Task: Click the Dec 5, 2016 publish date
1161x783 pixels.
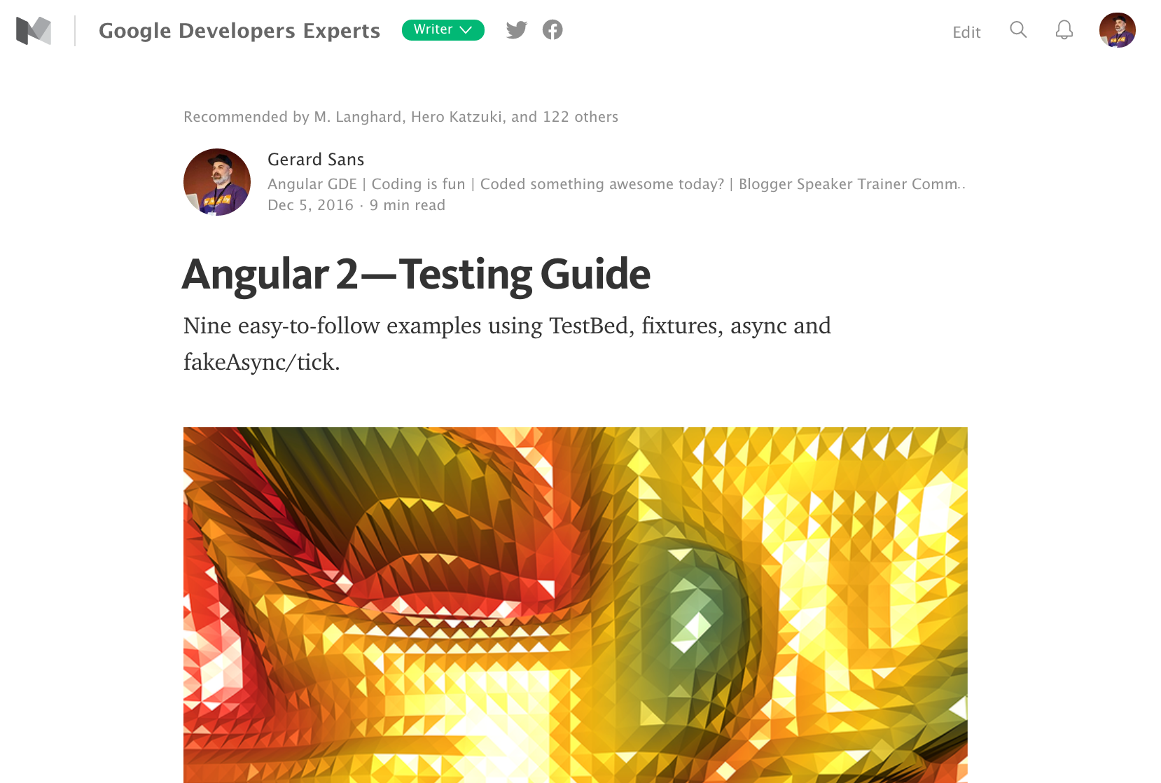Action: click(x=310, y=205)
